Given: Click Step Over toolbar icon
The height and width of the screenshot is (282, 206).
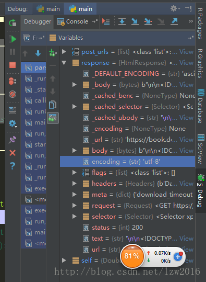Looking at the screenshot, I should point(122,21).
